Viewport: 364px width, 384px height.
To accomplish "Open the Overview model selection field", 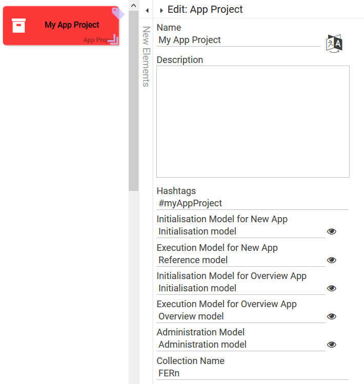I will (240, 316).
